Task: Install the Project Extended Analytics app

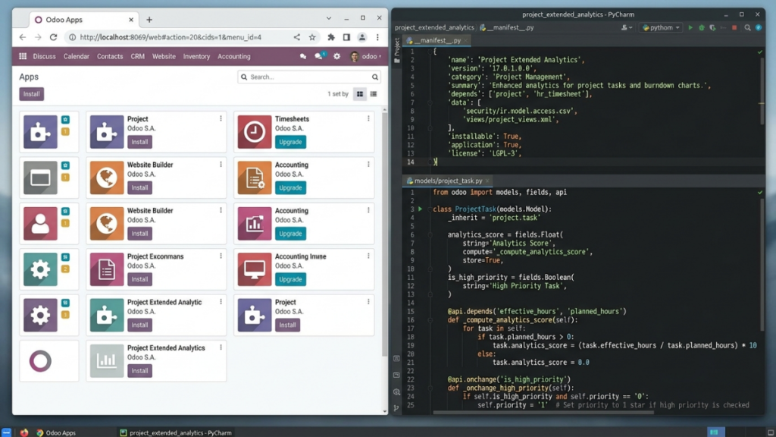Action: 139,370
